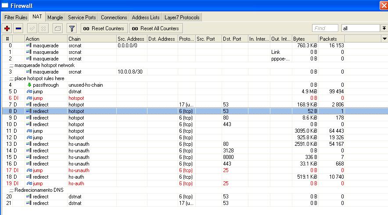
Task: Open comment icon in toolbar
Action: 57,28
